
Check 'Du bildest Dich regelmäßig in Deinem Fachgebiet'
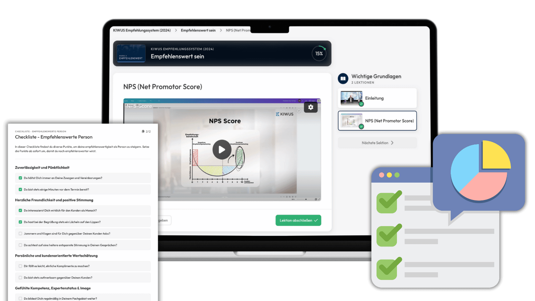tap(20, 298)
